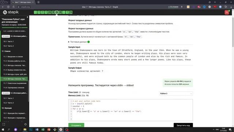Open lesson 12.2 Часть 2
This screenshot has height=132, width=234.
8,103
